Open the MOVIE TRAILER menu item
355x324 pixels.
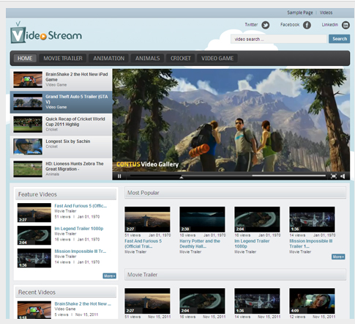[63, 59]
